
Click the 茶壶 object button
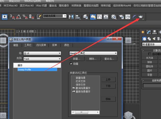(150, 75)
